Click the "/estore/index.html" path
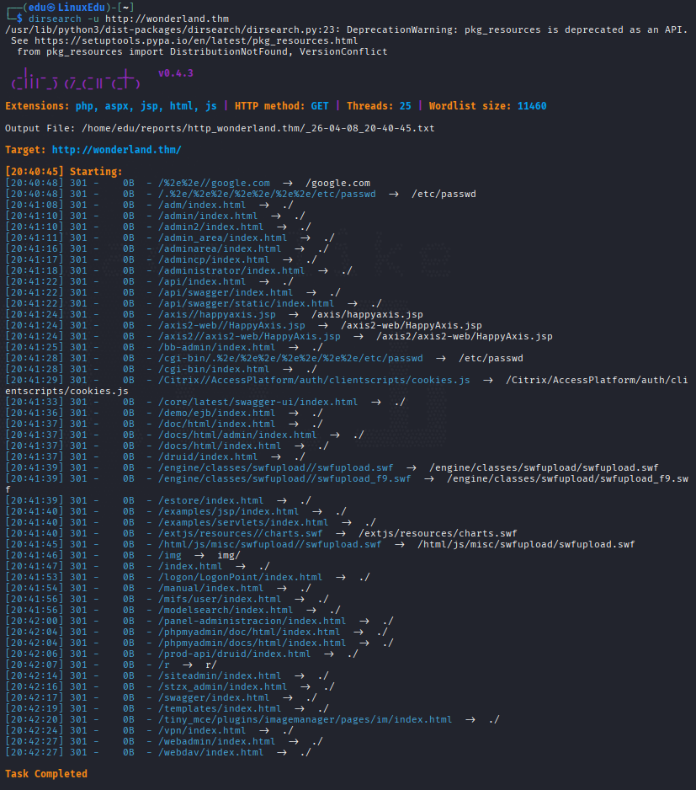This screenshot has height=790, width=696. (211, 500)
